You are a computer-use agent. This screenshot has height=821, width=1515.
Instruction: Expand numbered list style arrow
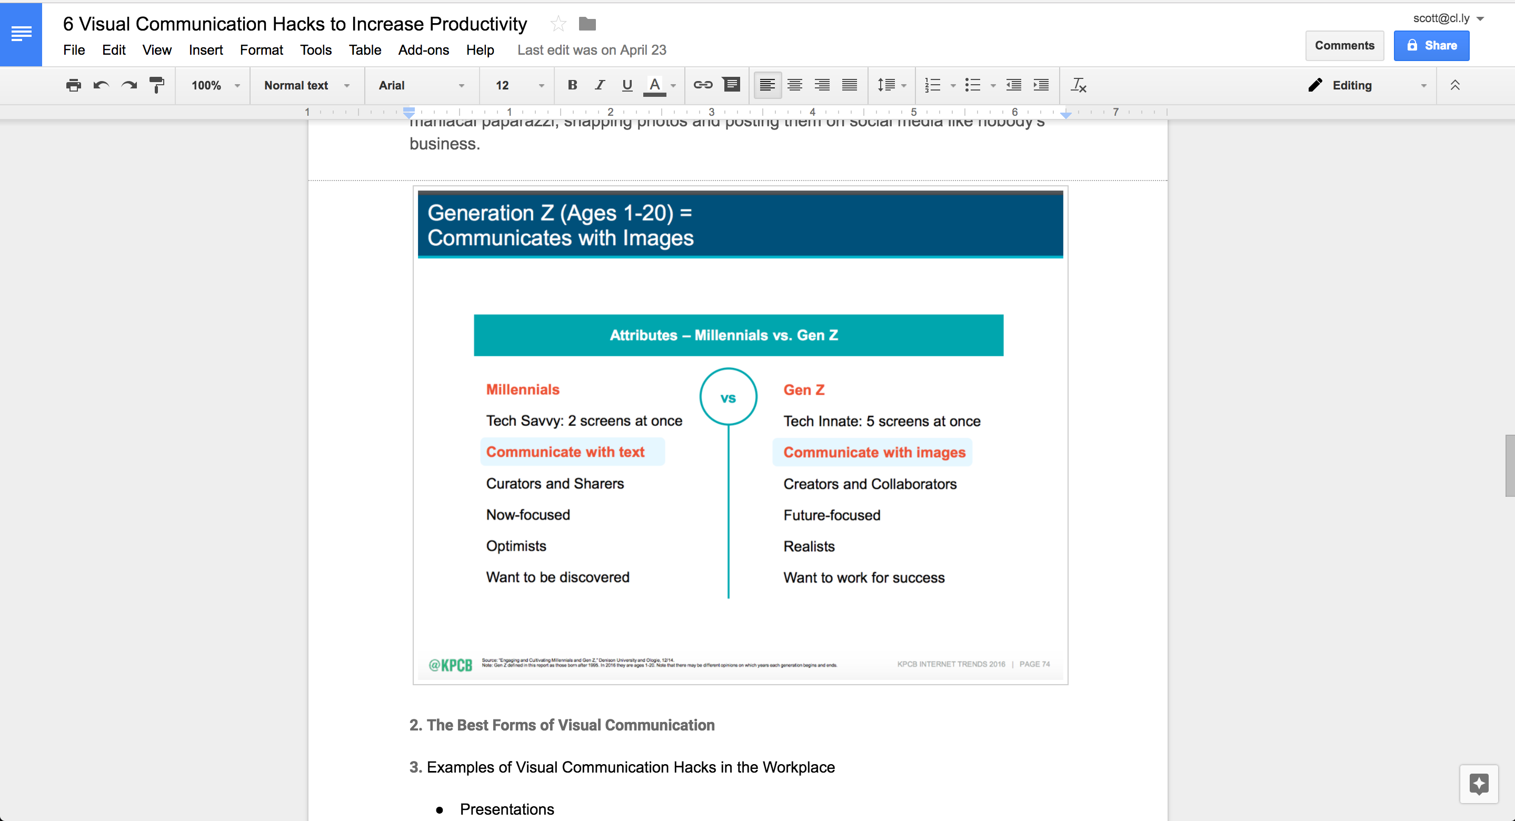(x=953, y=86)
